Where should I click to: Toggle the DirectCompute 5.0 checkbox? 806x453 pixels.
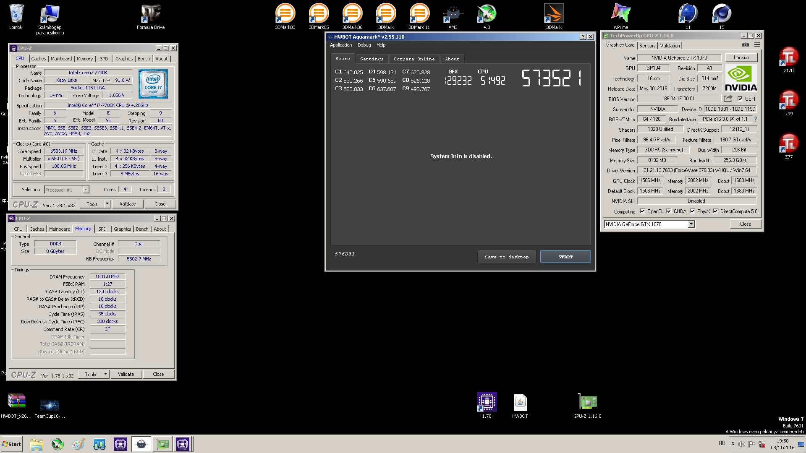(x=715, y=211)
